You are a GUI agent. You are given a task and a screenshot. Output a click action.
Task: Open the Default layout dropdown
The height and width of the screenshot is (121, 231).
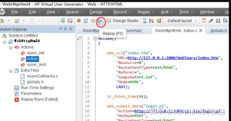[x=182, y=21]
